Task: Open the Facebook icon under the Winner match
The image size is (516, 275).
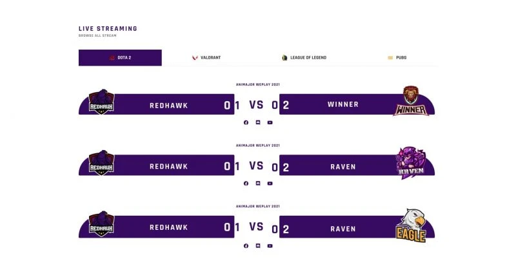Action: coord(246,122)
